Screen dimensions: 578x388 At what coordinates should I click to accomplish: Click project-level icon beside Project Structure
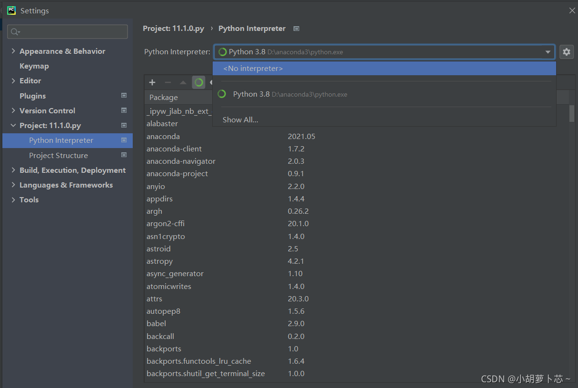tap(124, 155)
